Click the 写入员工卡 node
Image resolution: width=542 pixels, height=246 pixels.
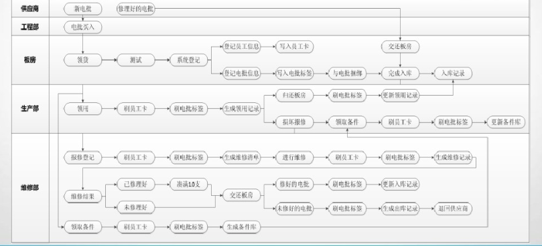295,47
